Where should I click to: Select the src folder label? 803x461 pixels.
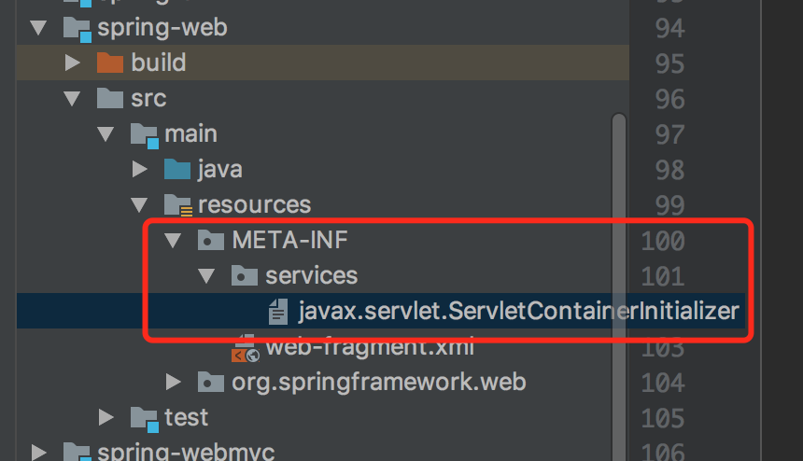tap(148, 99)
